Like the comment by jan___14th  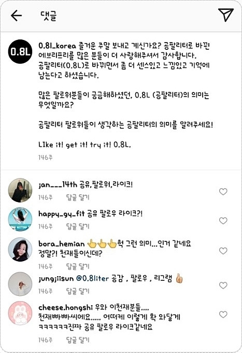(x=223, y=192)
